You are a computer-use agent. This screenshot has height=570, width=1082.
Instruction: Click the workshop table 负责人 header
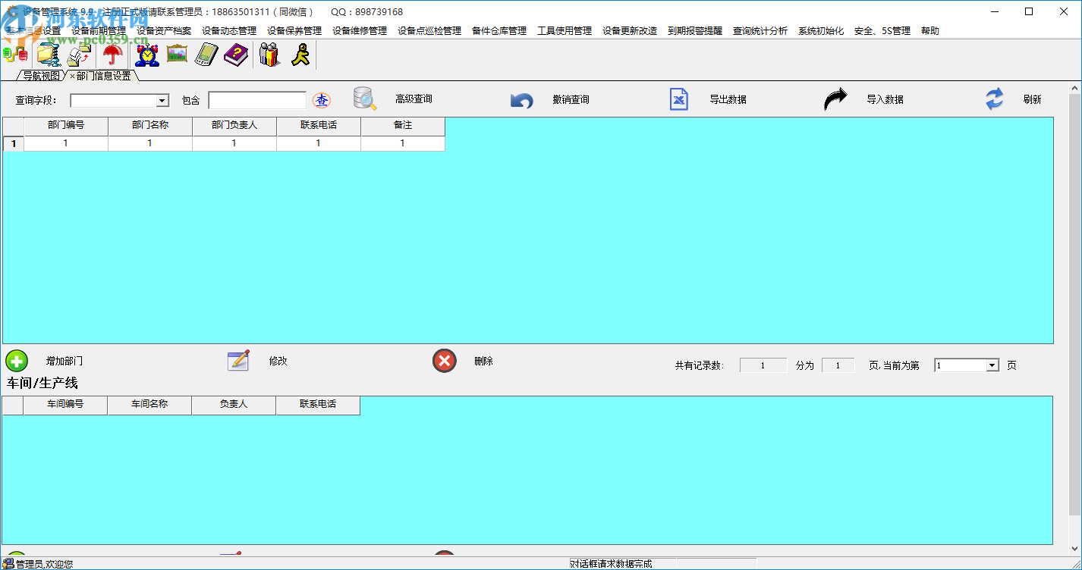[x=234, y=405]
